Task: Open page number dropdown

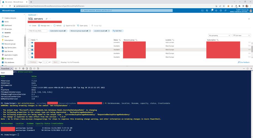Action: (x=45, y=62)
